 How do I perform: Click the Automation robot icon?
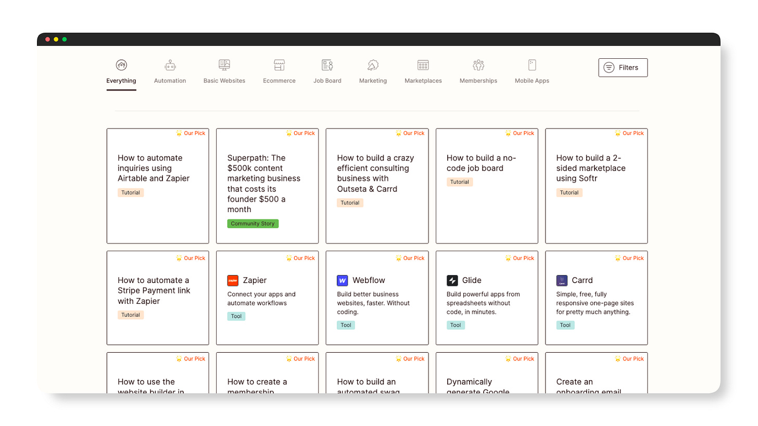point(170,65)
